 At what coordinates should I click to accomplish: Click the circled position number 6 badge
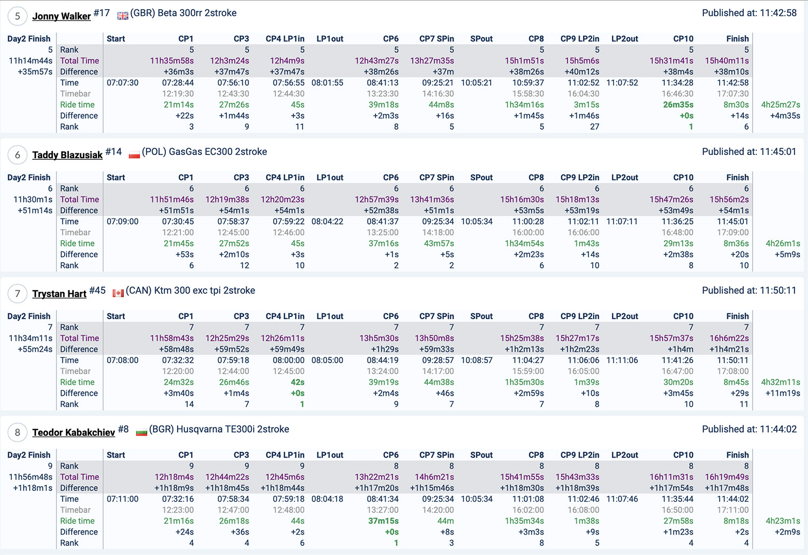click(x=17, y=155)
